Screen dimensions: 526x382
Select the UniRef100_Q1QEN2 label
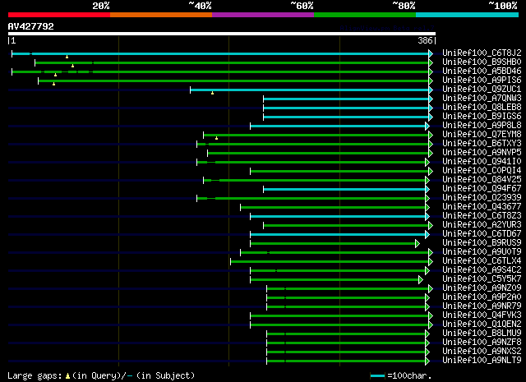(x=482, y=324)
